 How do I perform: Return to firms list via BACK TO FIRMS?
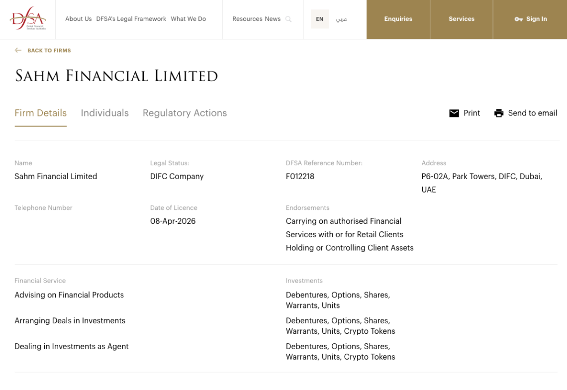click(50, 50)
